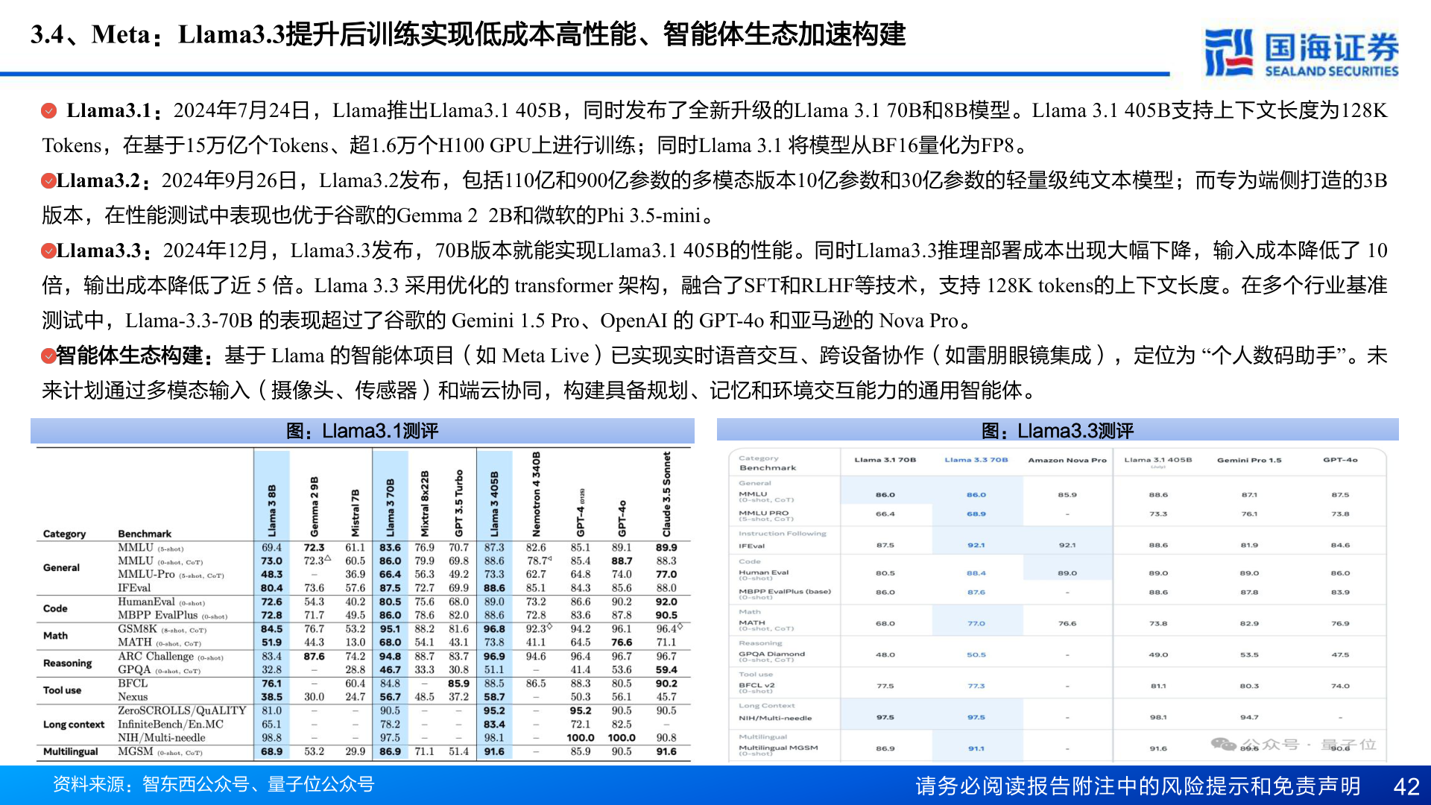Screen dimensions: 1431x805
Task: Click the 'GPT 3.5 Turbo' column header
Action: coord(459,503)
